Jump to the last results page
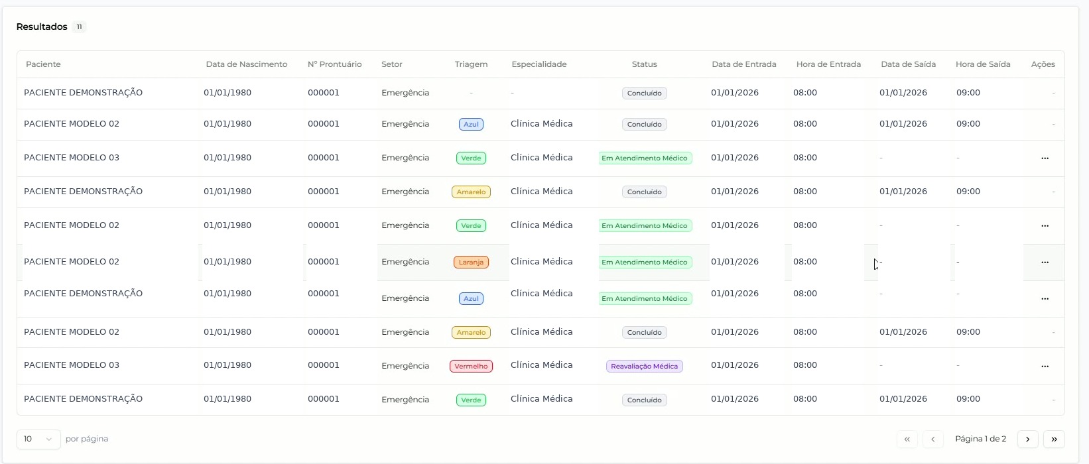 [1054, 439]
